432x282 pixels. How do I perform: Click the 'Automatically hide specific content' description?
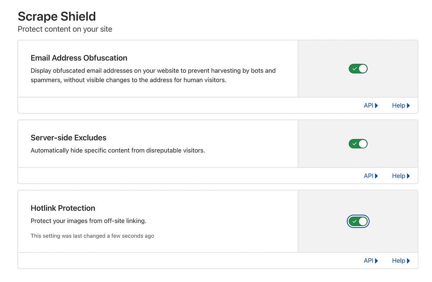click(x=118, y=151)
